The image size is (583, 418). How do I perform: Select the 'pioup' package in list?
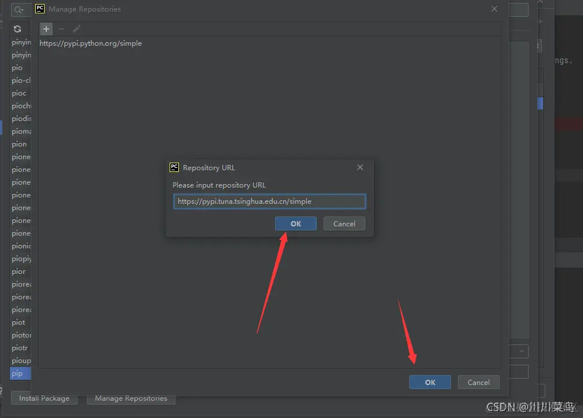click(x=21, y=360)
